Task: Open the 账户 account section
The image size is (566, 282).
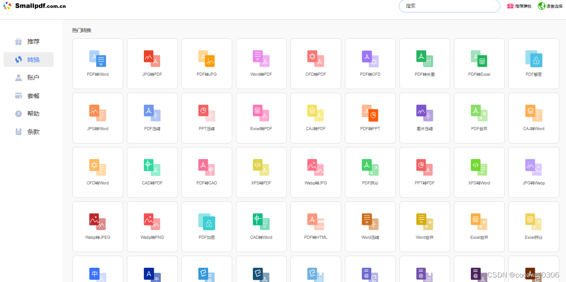Action: coord(29,78)
